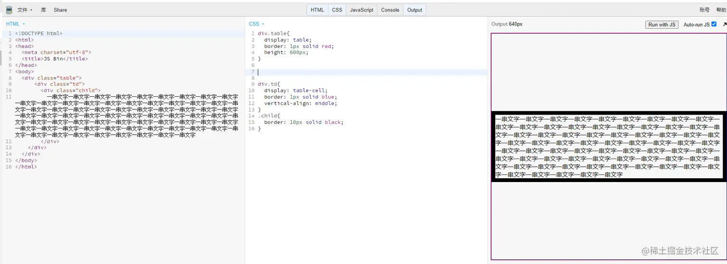Expand the CSS panel language dropdown
The width and height of the screenshot is (727, 264).
pyautogui.click(x=257, y=24)
